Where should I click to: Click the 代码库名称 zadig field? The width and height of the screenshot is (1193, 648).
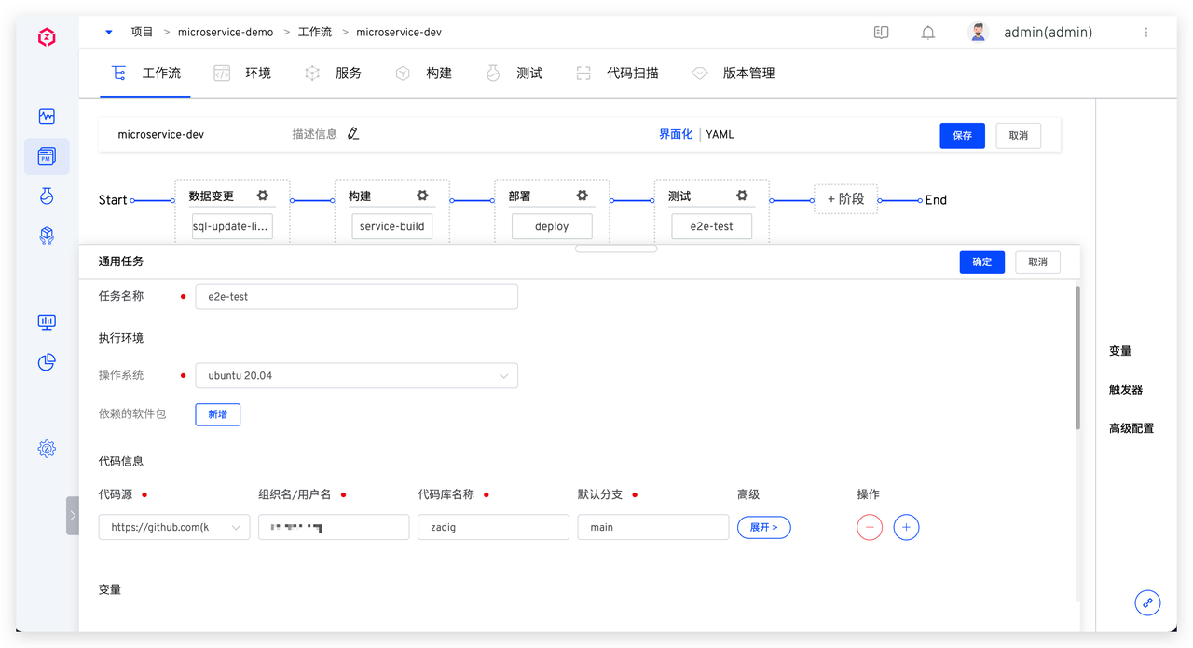pos(493,527)
